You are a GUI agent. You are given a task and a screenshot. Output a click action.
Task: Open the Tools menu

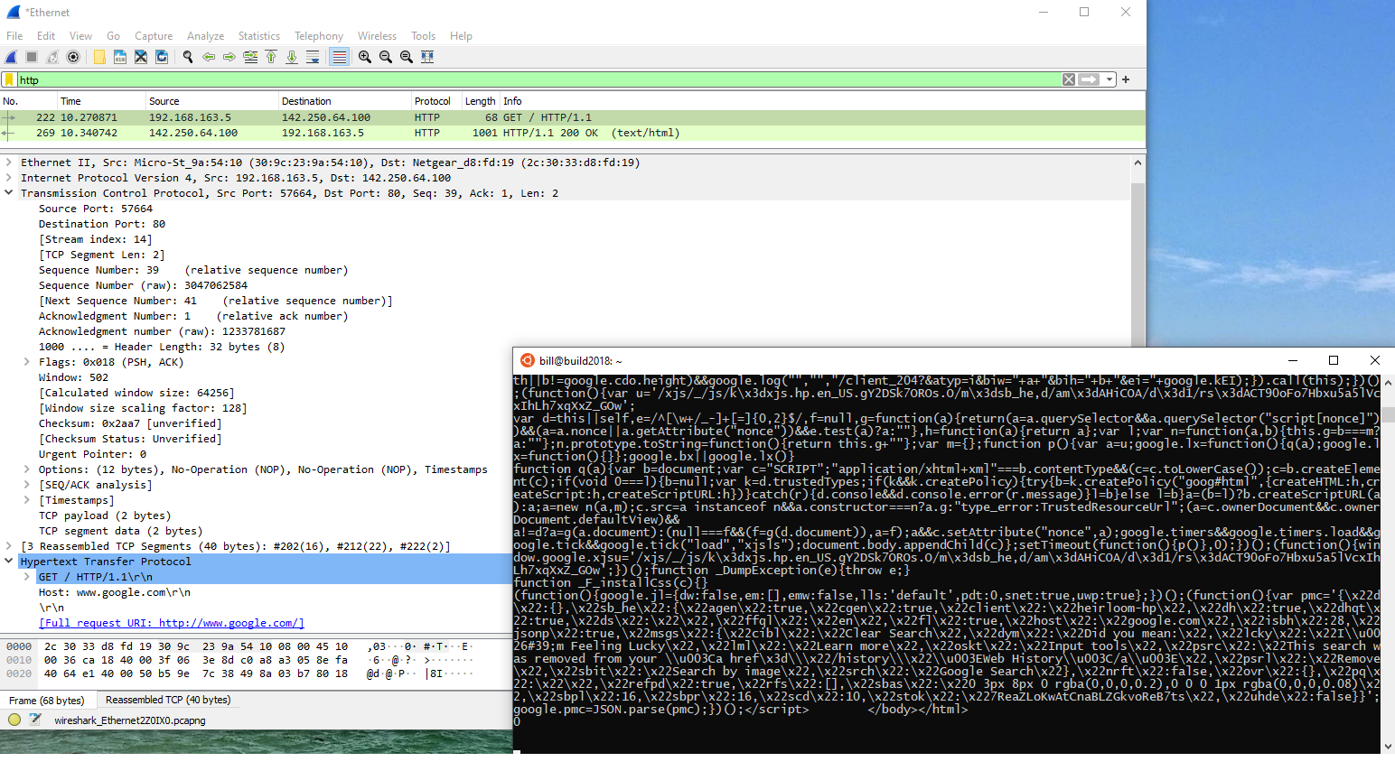[423, 36]
